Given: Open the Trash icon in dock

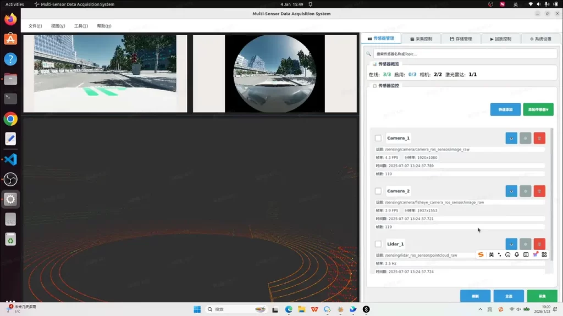Looking at the screenshot, I should tap(10, 239).
